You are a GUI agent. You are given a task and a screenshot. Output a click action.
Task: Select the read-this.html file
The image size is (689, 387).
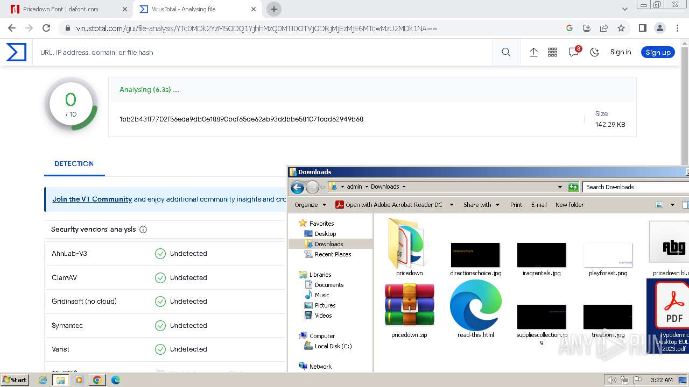[x=475, y=309]
